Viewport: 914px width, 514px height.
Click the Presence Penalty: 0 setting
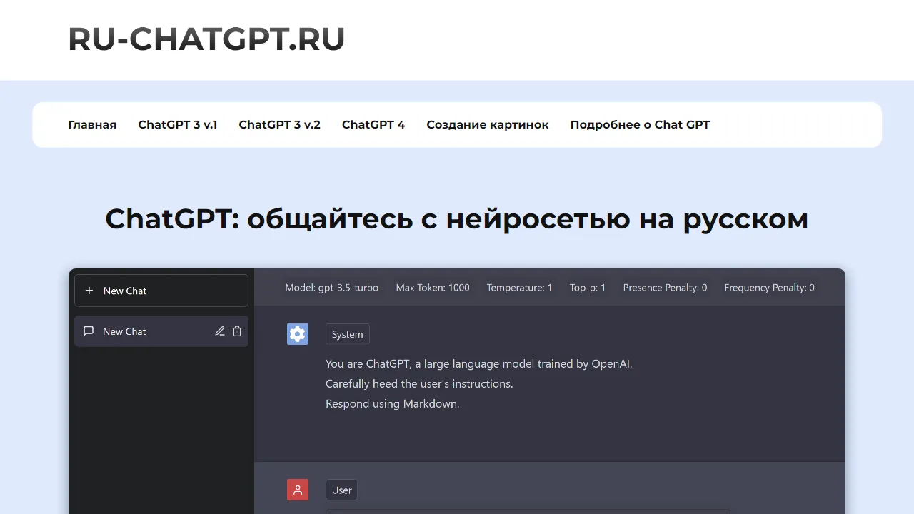[666, 288]
